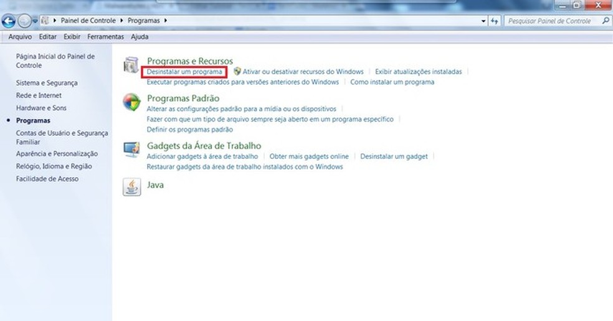Open Restaurar gadgets da área de trabalho link
This screenshot has height=321, width=613.
click(245, 166)
